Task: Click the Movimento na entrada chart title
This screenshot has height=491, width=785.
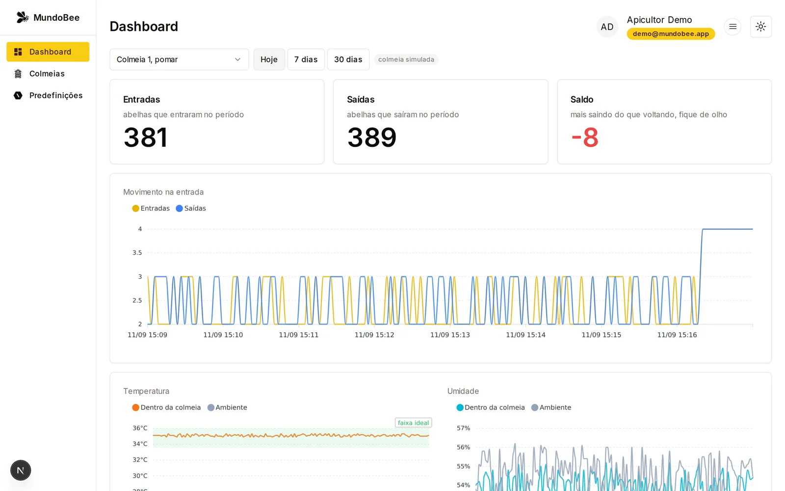Action: pyautogui.click(x=163, y=192)
